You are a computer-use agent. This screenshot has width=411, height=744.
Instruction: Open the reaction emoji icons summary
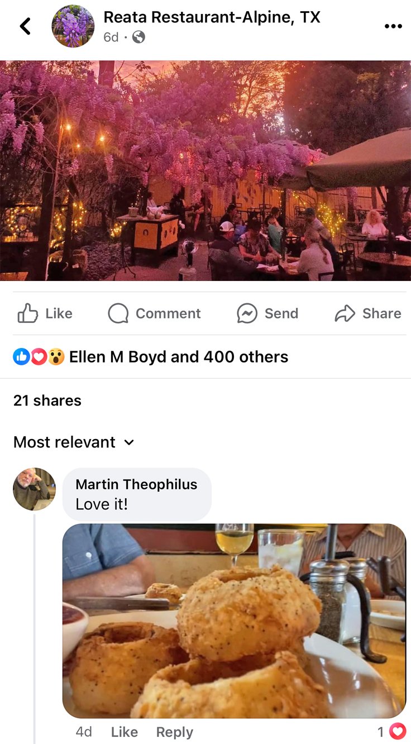(x=39, y=356)
